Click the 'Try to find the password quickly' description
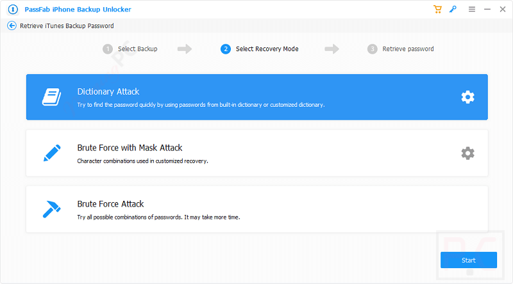The width and height of the screenshot is (513, 284). 201,105
